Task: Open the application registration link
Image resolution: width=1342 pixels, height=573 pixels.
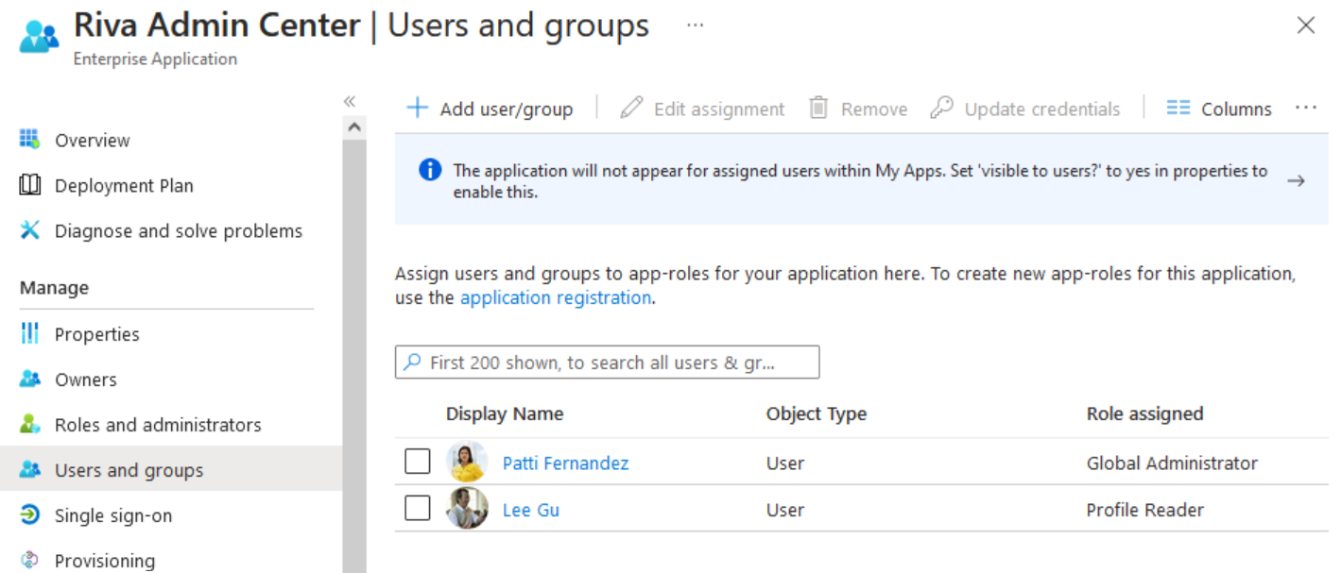Action: coord(556,297)
